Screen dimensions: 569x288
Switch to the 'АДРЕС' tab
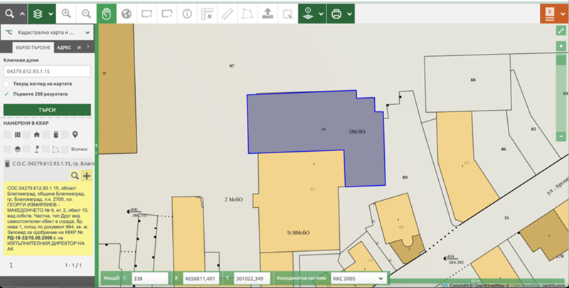[64, 47]
